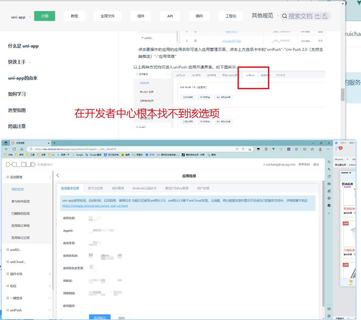
Task: Click the back chevron beside 应用信息 header
Action: (x=58, y=176)
